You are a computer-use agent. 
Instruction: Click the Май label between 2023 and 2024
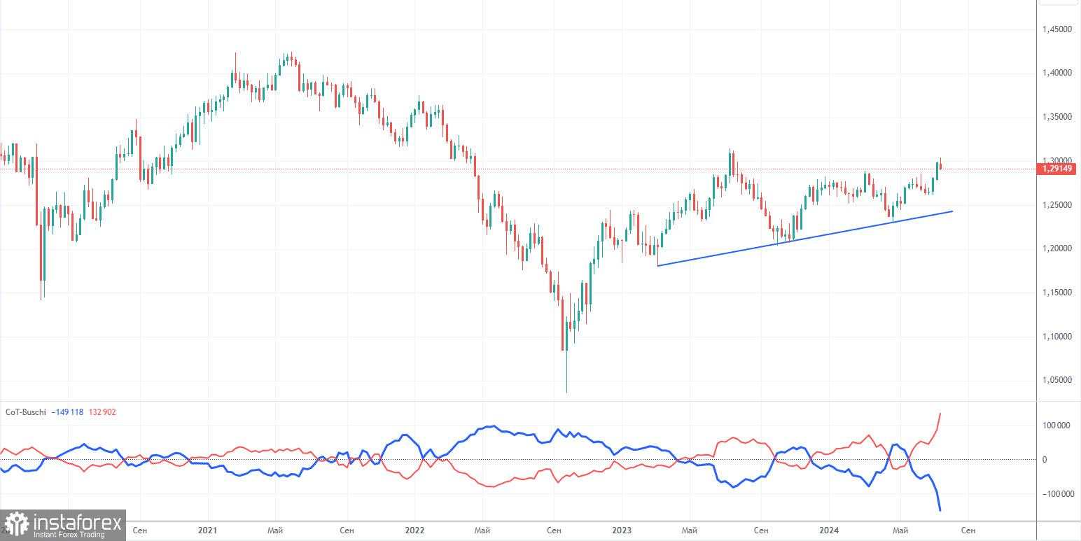[690, 531]
